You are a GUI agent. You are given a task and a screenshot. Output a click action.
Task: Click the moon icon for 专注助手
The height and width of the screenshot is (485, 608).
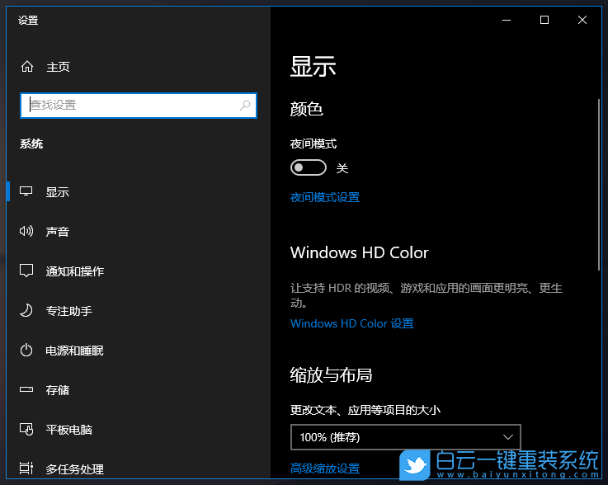tap(26, 310)
